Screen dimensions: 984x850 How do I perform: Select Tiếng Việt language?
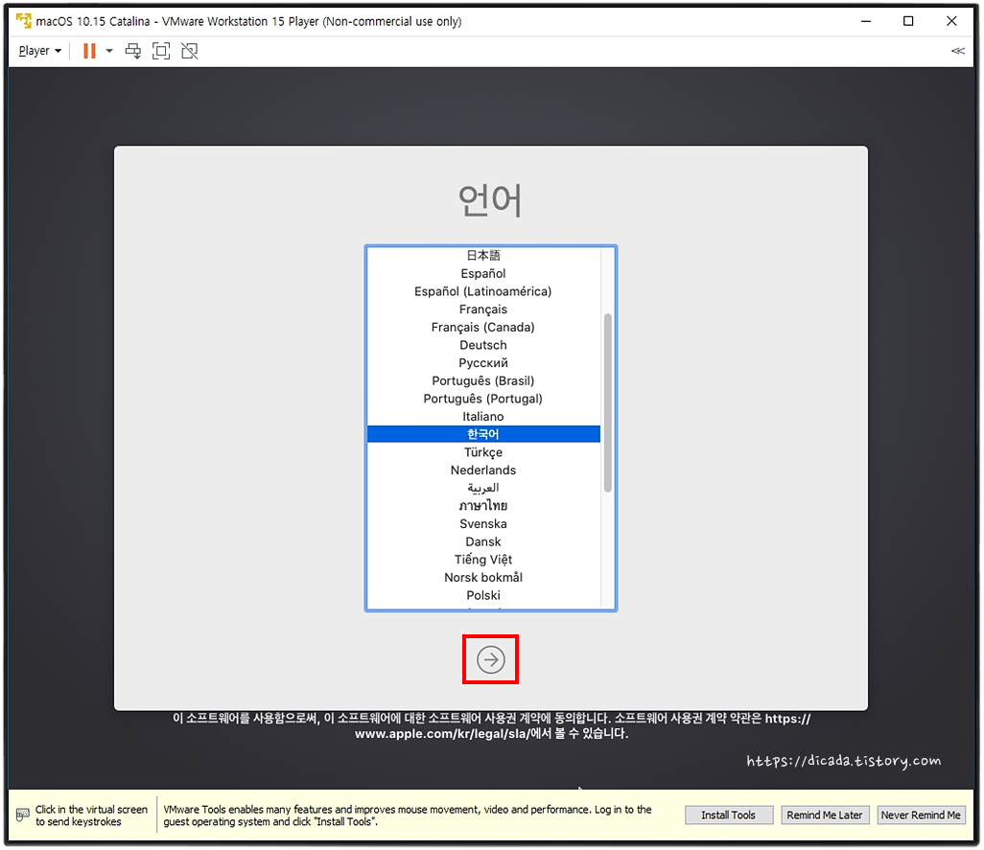[483, 559]
